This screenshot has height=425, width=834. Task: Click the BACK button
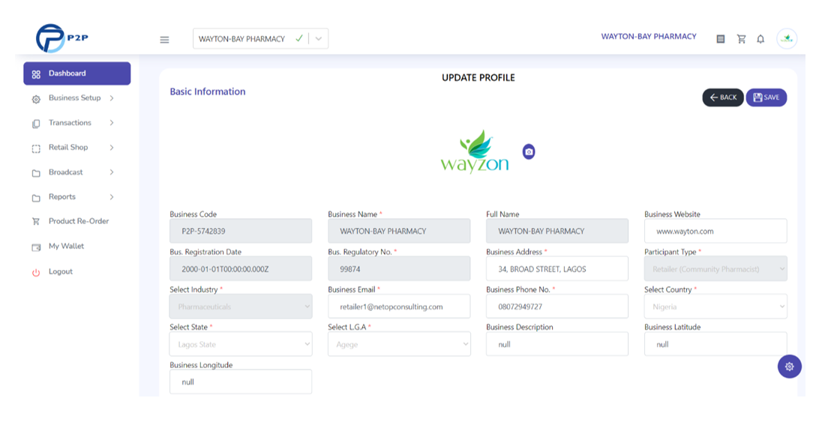(723, 97)
